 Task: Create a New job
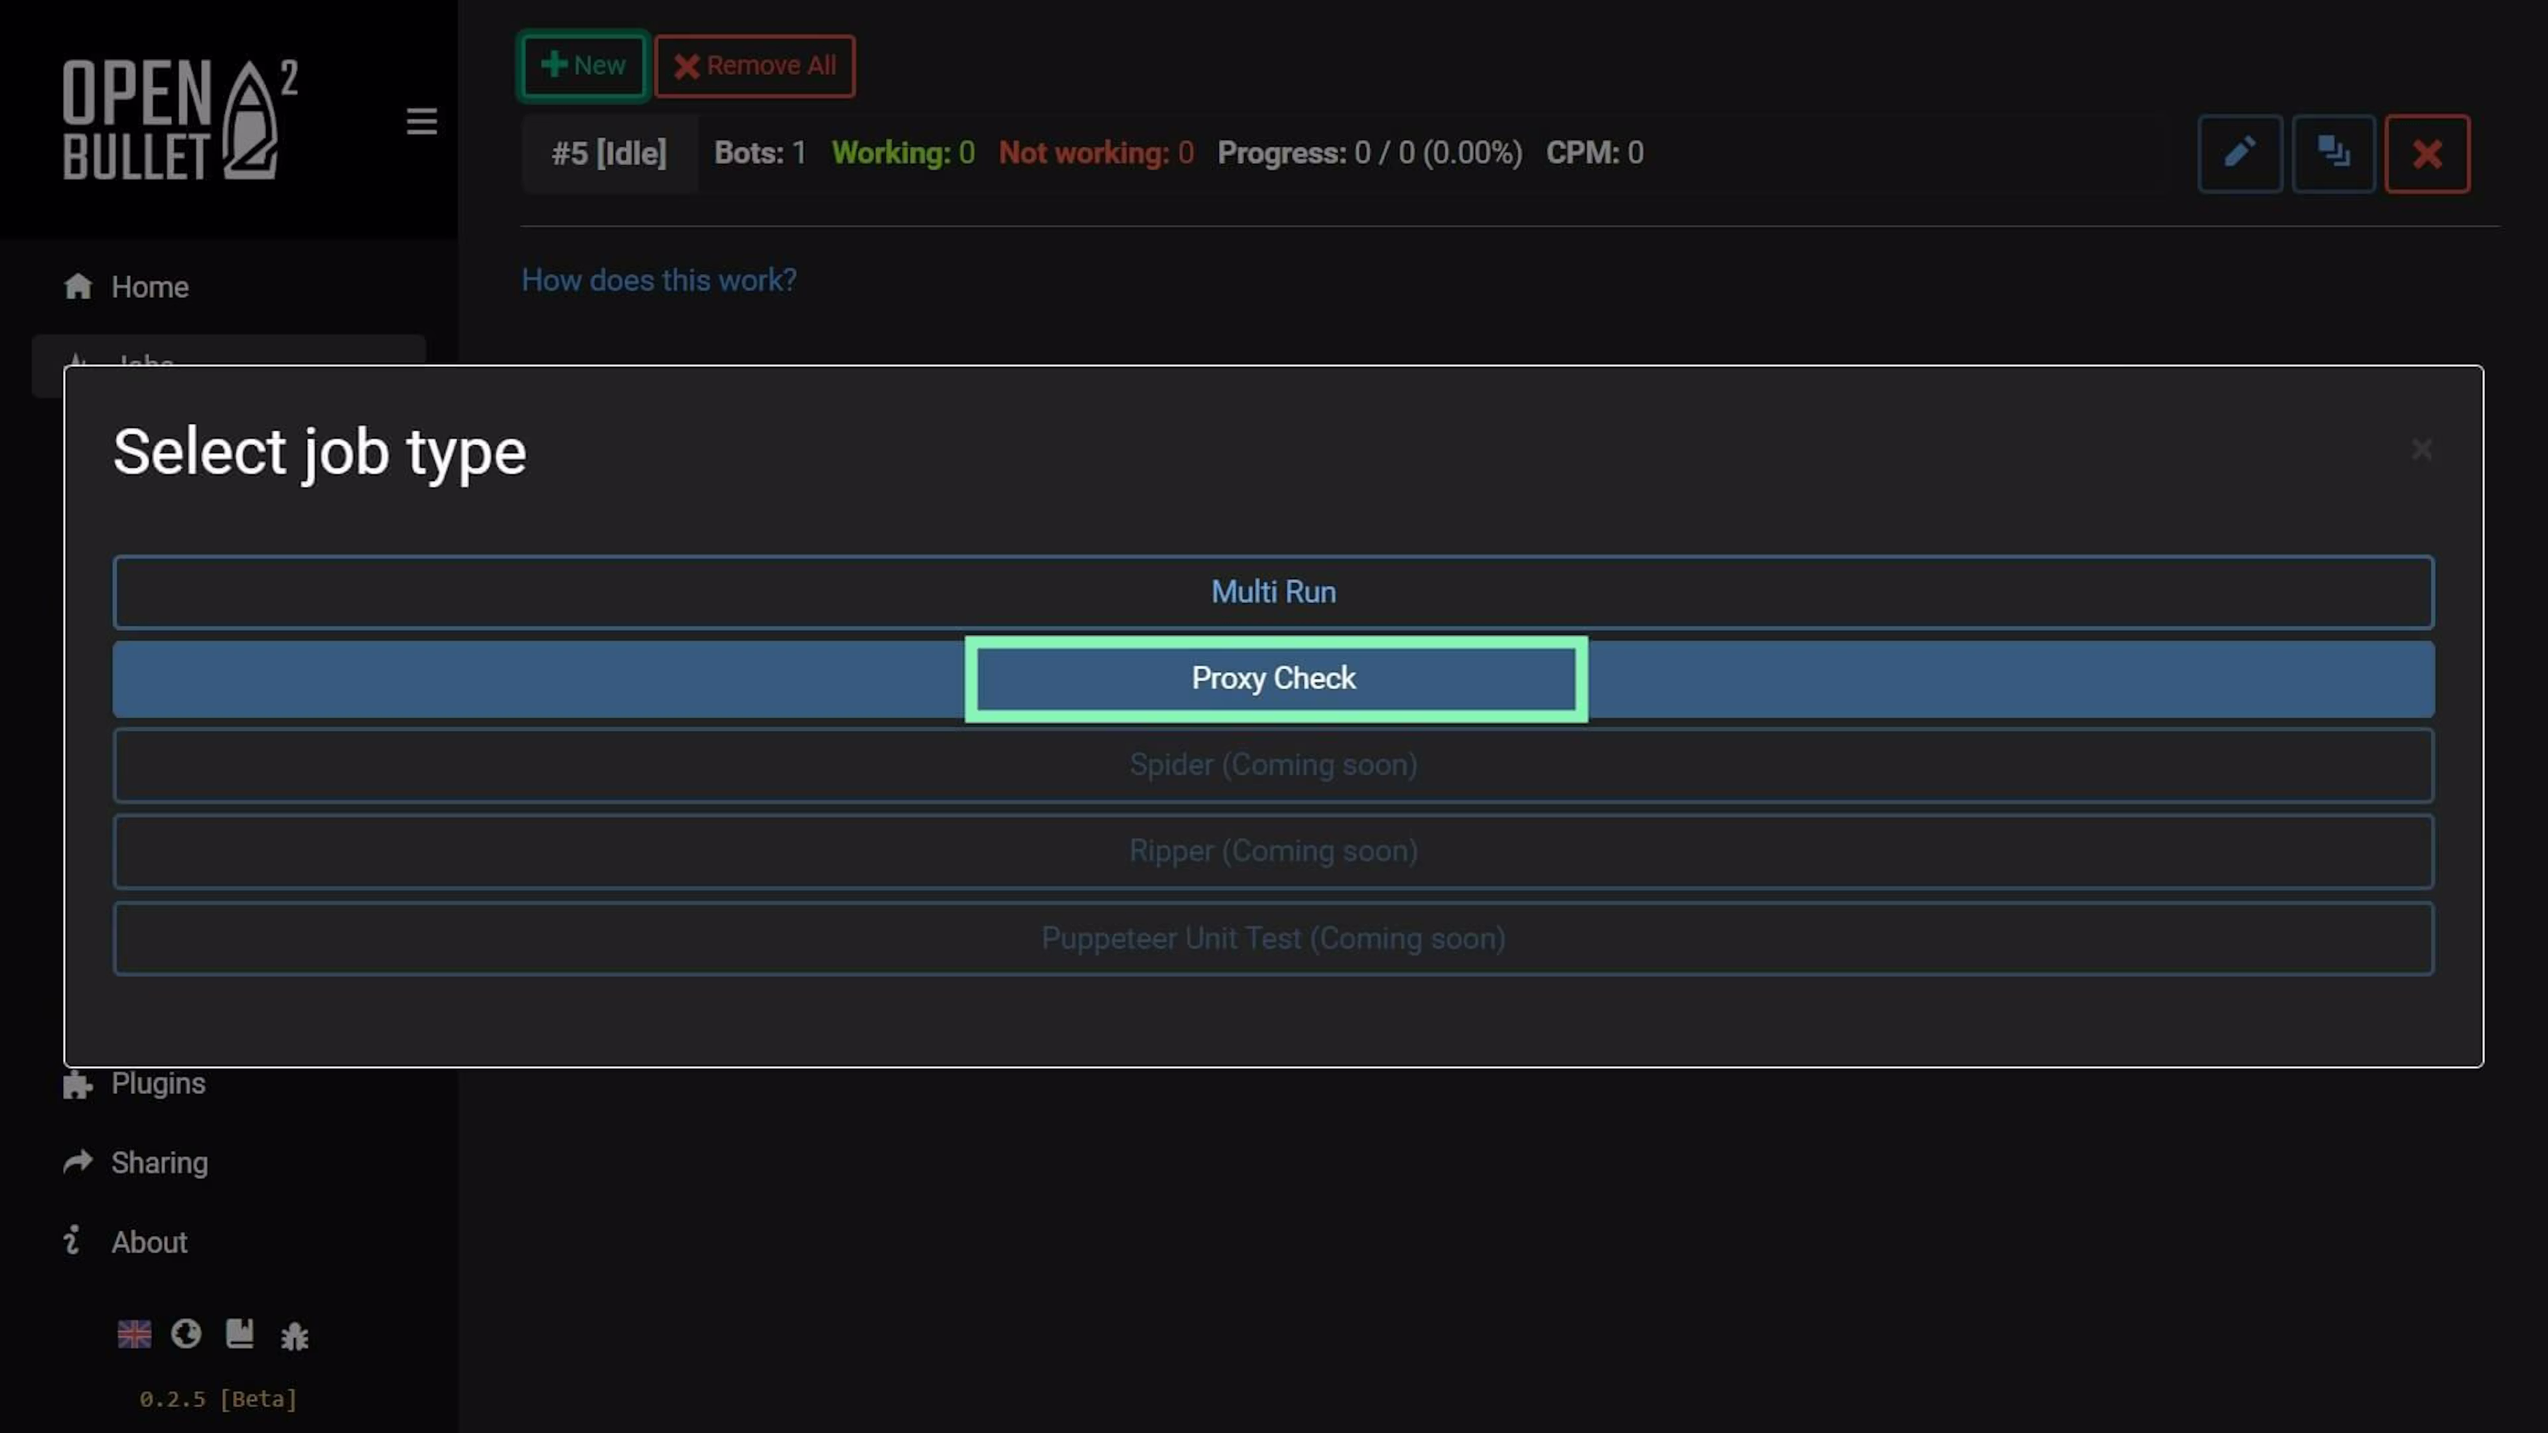click(x=583, y=65)
